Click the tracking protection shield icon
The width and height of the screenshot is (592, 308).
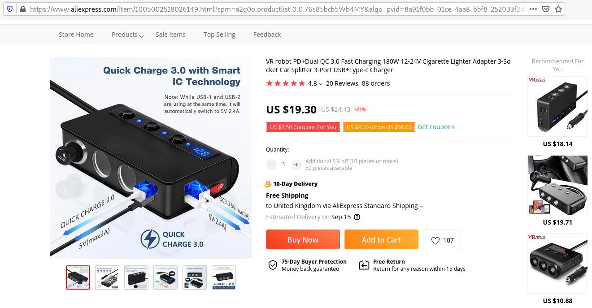point(10,9)
